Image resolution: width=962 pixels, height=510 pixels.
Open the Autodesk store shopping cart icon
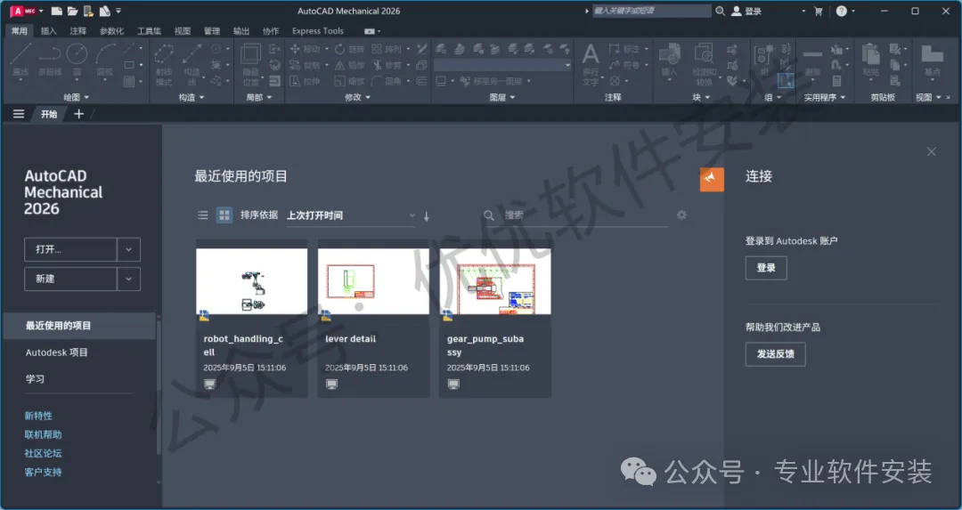tap(818, 11)
